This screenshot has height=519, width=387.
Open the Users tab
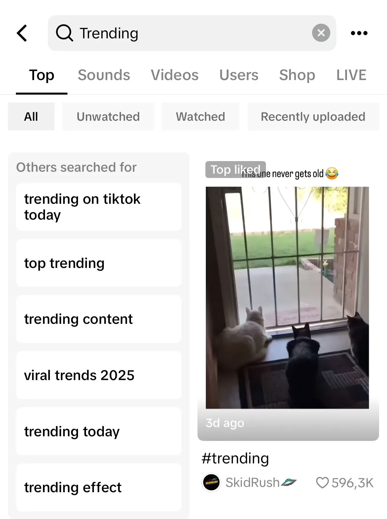(239, 75)
